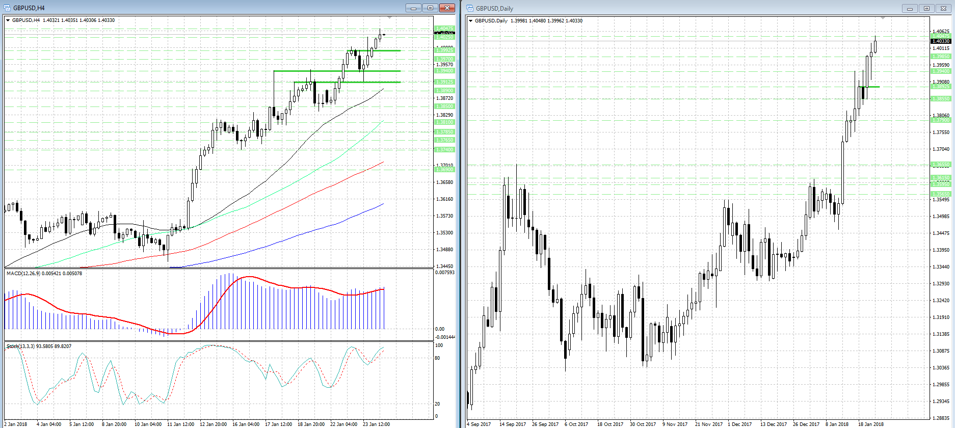Click the 1.32930 price axis value
Image resolution: width=955 pixels, height=428 pixels.
941,283
